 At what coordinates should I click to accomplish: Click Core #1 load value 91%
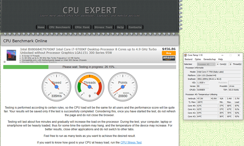tap(237, 109)
